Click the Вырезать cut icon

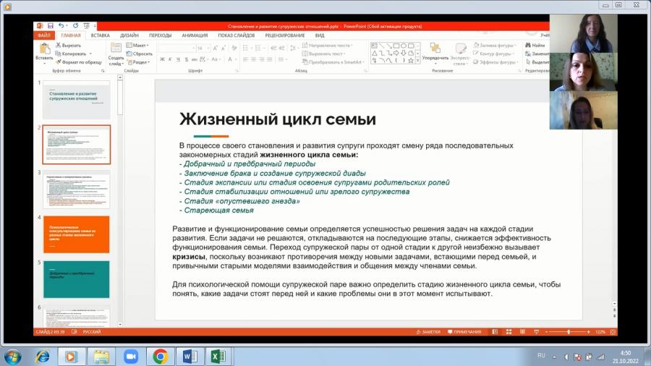[x=58, y=46]
